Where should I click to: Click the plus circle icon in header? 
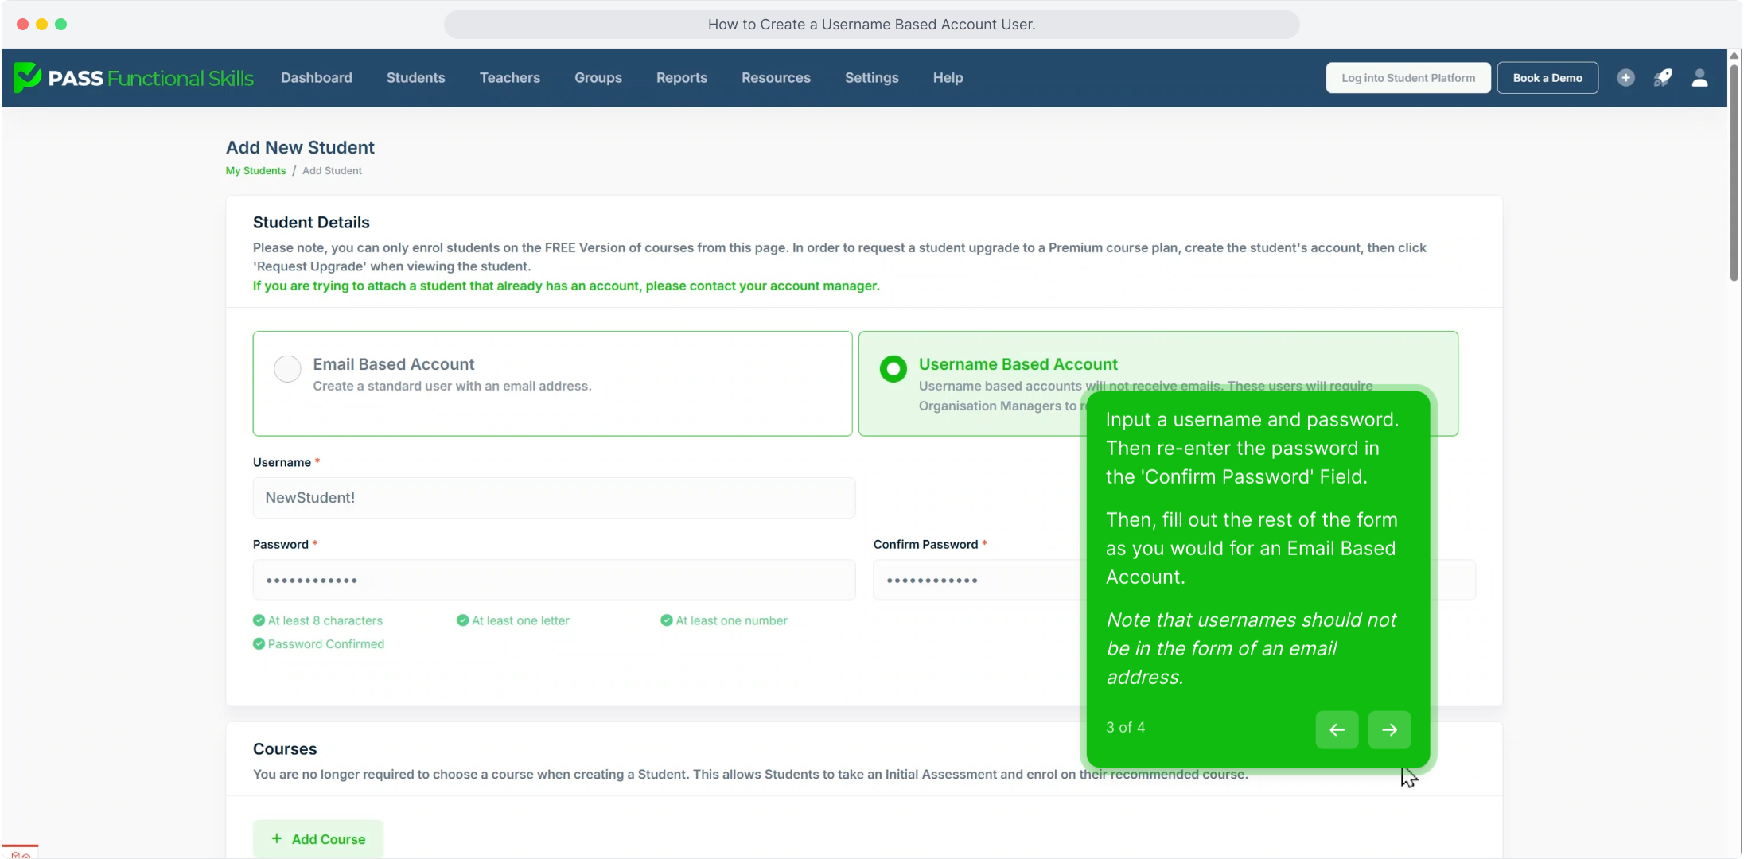click(x=1625, y=78)
